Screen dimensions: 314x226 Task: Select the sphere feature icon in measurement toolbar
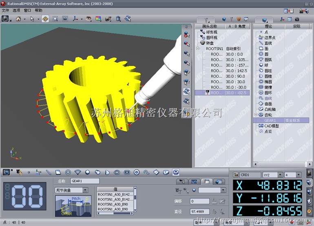click(x=87, y=173)
